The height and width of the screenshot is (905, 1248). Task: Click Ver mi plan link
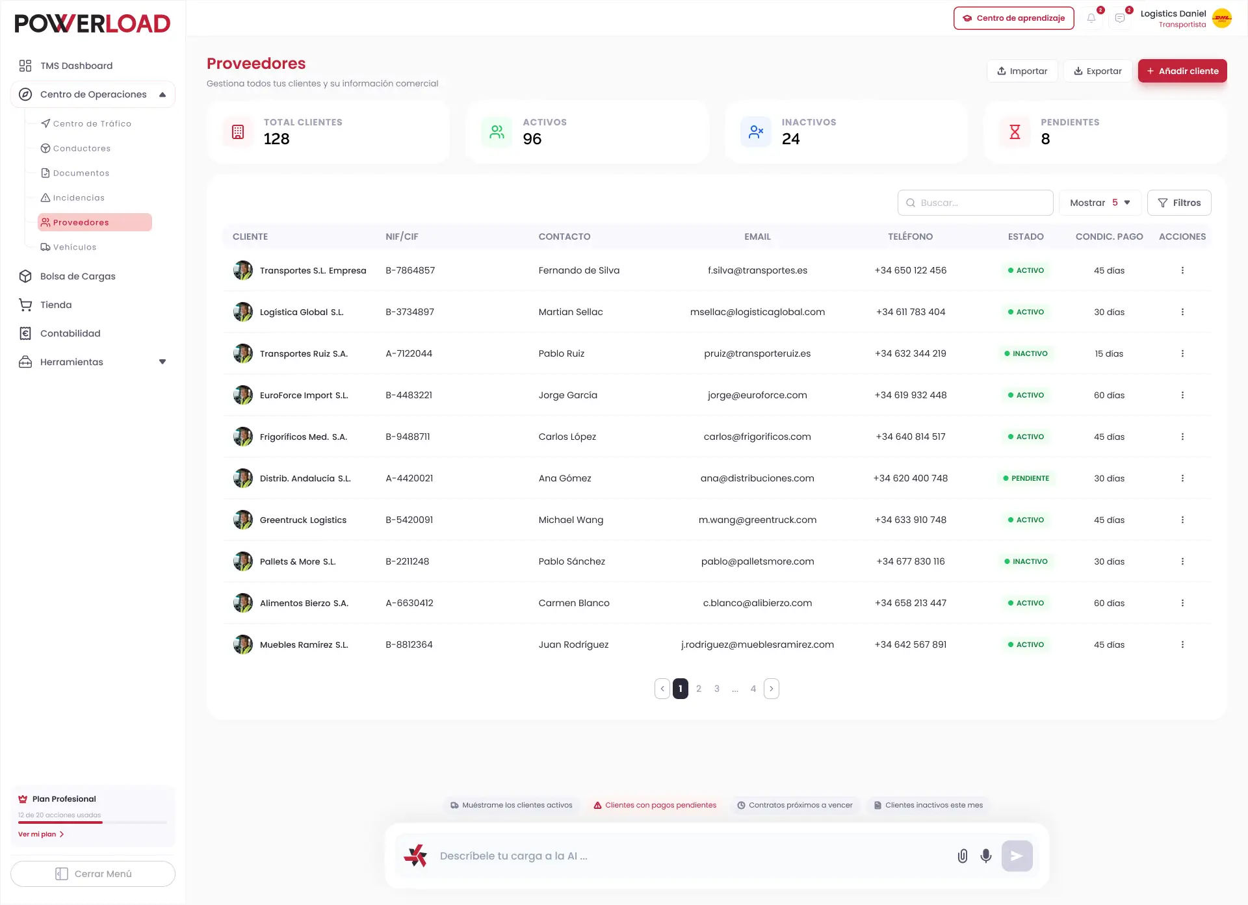coord(41,834)
